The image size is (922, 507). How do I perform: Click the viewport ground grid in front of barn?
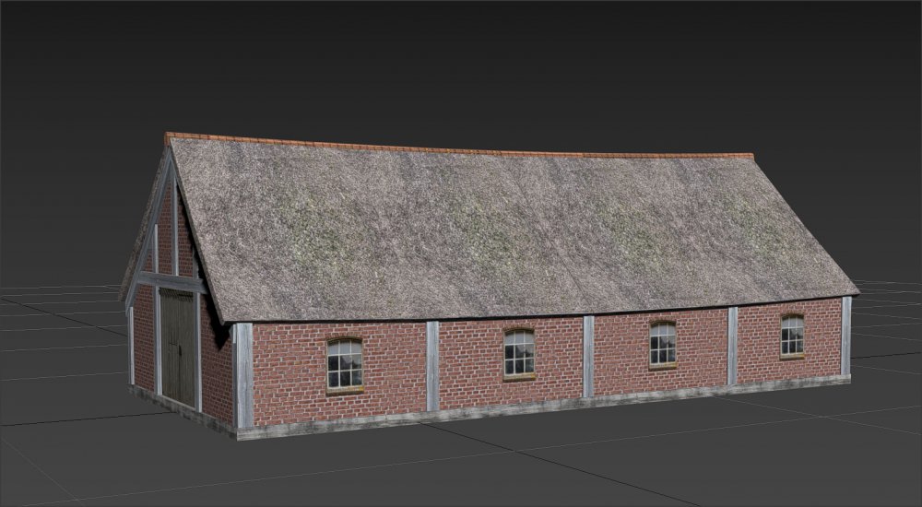click(x=553, y=461)
